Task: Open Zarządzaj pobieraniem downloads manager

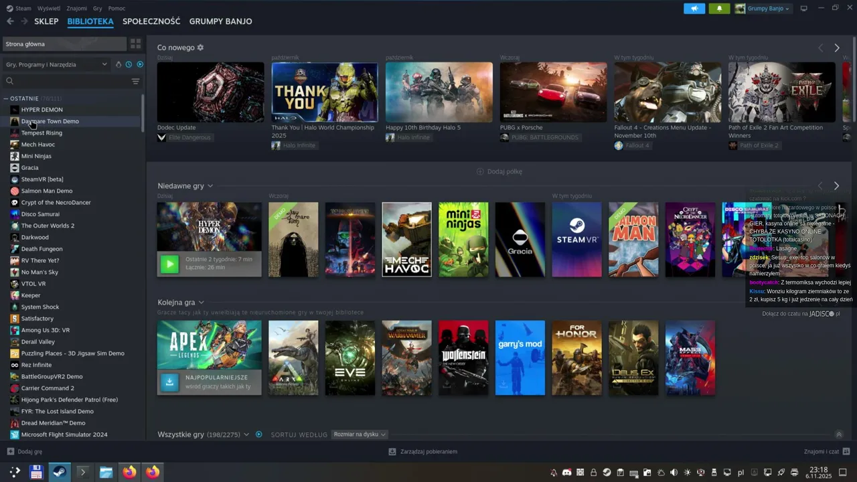Action: [x=423, y=452]
